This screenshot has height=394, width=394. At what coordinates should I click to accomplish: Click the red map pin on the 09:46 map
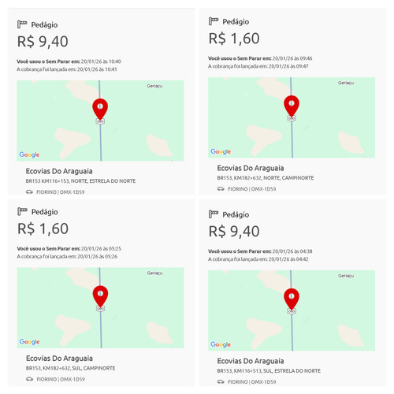[292, 106]
